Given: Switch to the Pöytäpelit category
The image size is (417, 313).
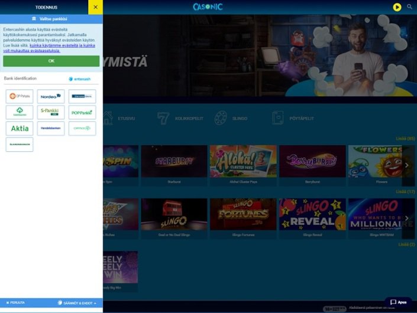Looking at the screenshot, I should (293, 118).
